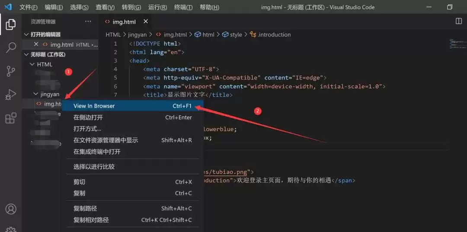467x232 pixels.
Task: Open the 终端(T) menu
Action: tap(183, 7)
